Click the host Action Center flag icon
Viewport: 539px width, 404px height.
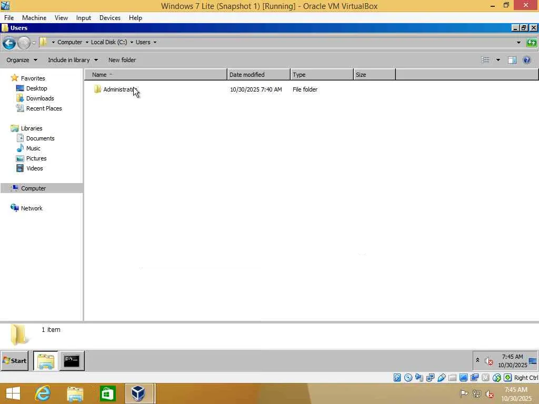coord(464,393)
